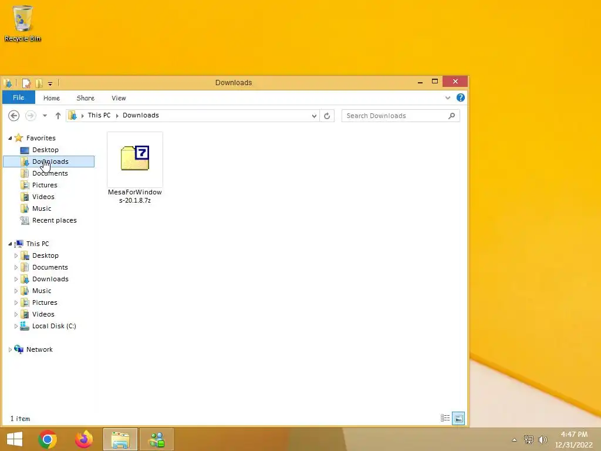
Task: Click File Explorer taskbar button
Action: click(120, 439)
